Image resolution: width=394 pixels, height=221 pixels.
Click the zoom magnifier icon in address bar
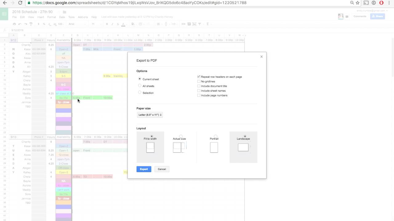352,3
